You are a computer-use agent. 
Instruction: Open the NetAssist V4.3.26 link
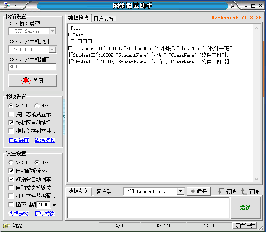(x=237, y=18)
